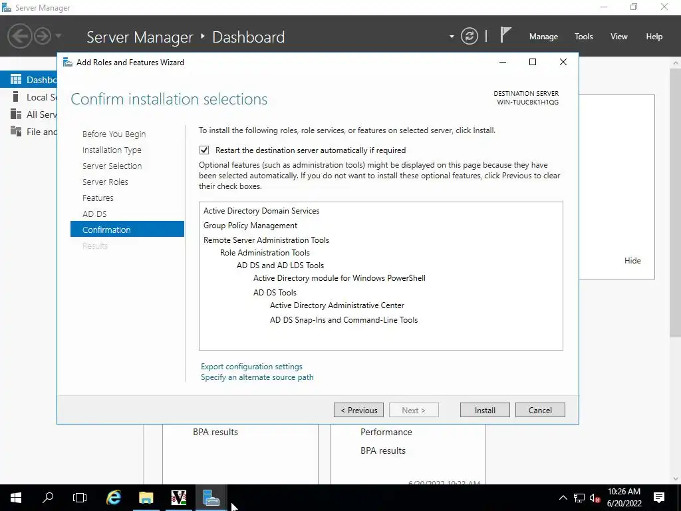681x511 pixels.
Task: Launch Internet Explorer from taskbar
Action: coord(114,498)
